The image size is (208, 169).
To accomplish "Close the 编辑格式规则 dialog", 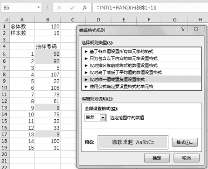I will [196, 29].
